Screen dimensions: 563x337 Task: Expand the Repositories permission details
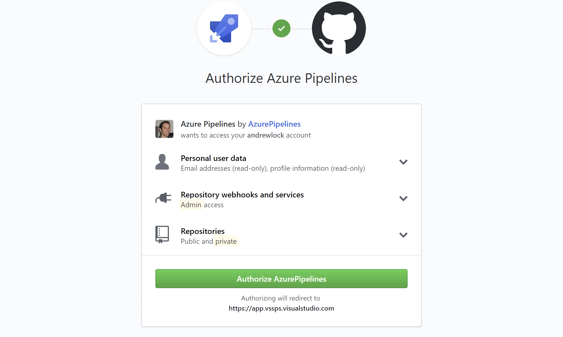coord(403,235)
